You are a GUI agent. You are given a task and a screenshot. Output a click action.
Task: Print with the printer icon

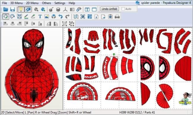[x=117, y=17]
